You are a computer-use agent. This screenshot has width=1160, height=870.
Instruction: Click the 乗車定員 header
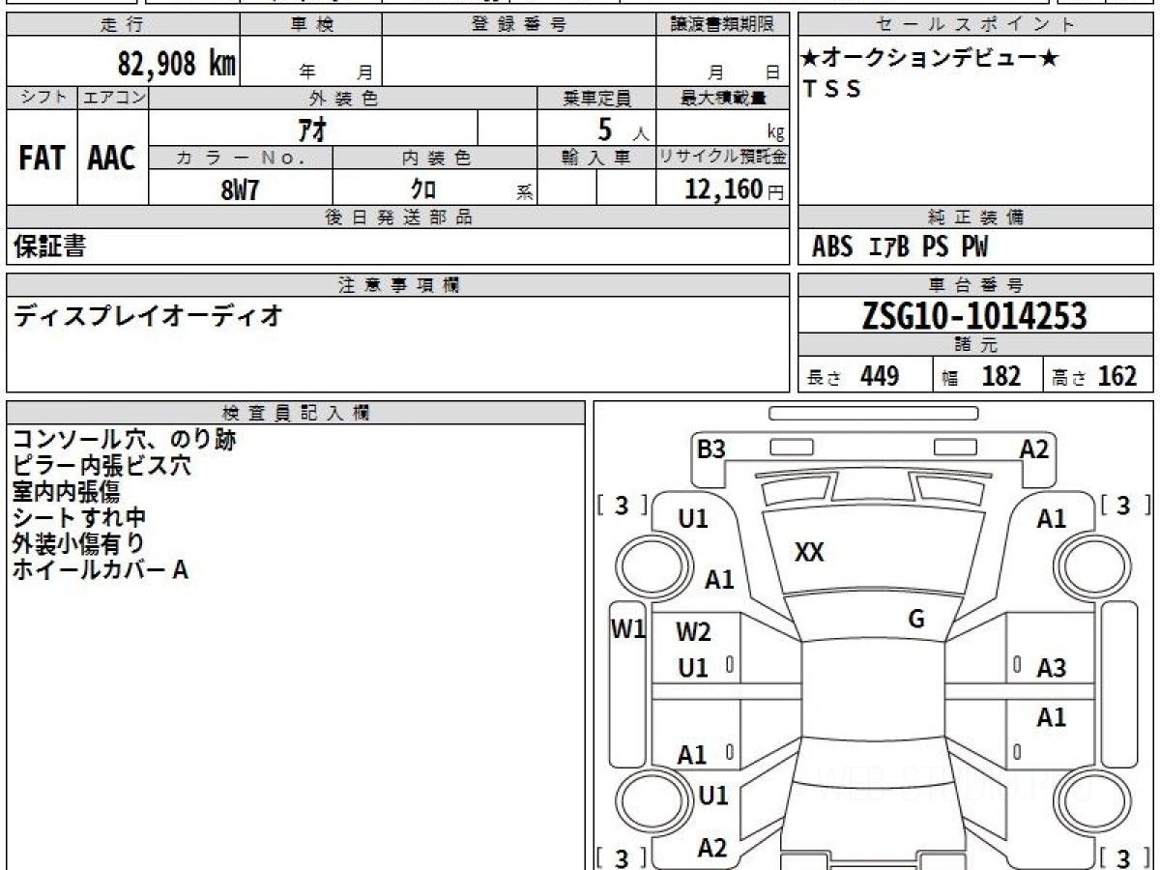597,98
